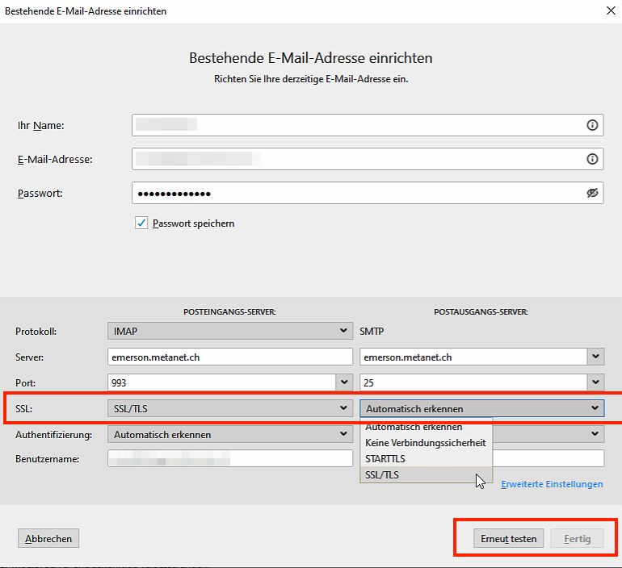Screen dimensions: 622x568
Task: Toggle password visibility eye icon
Action: pyautogui.click(x=592, y=193)
